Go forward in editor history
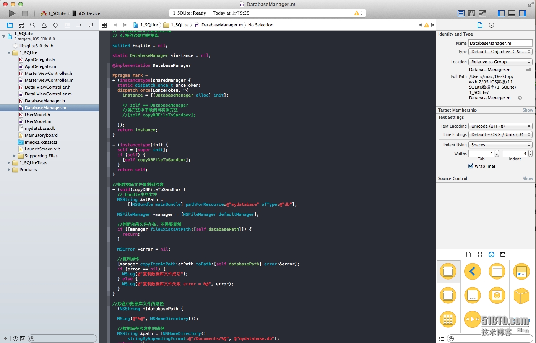Viewport: 536px width, 343px height. click(x=125, y=25)
